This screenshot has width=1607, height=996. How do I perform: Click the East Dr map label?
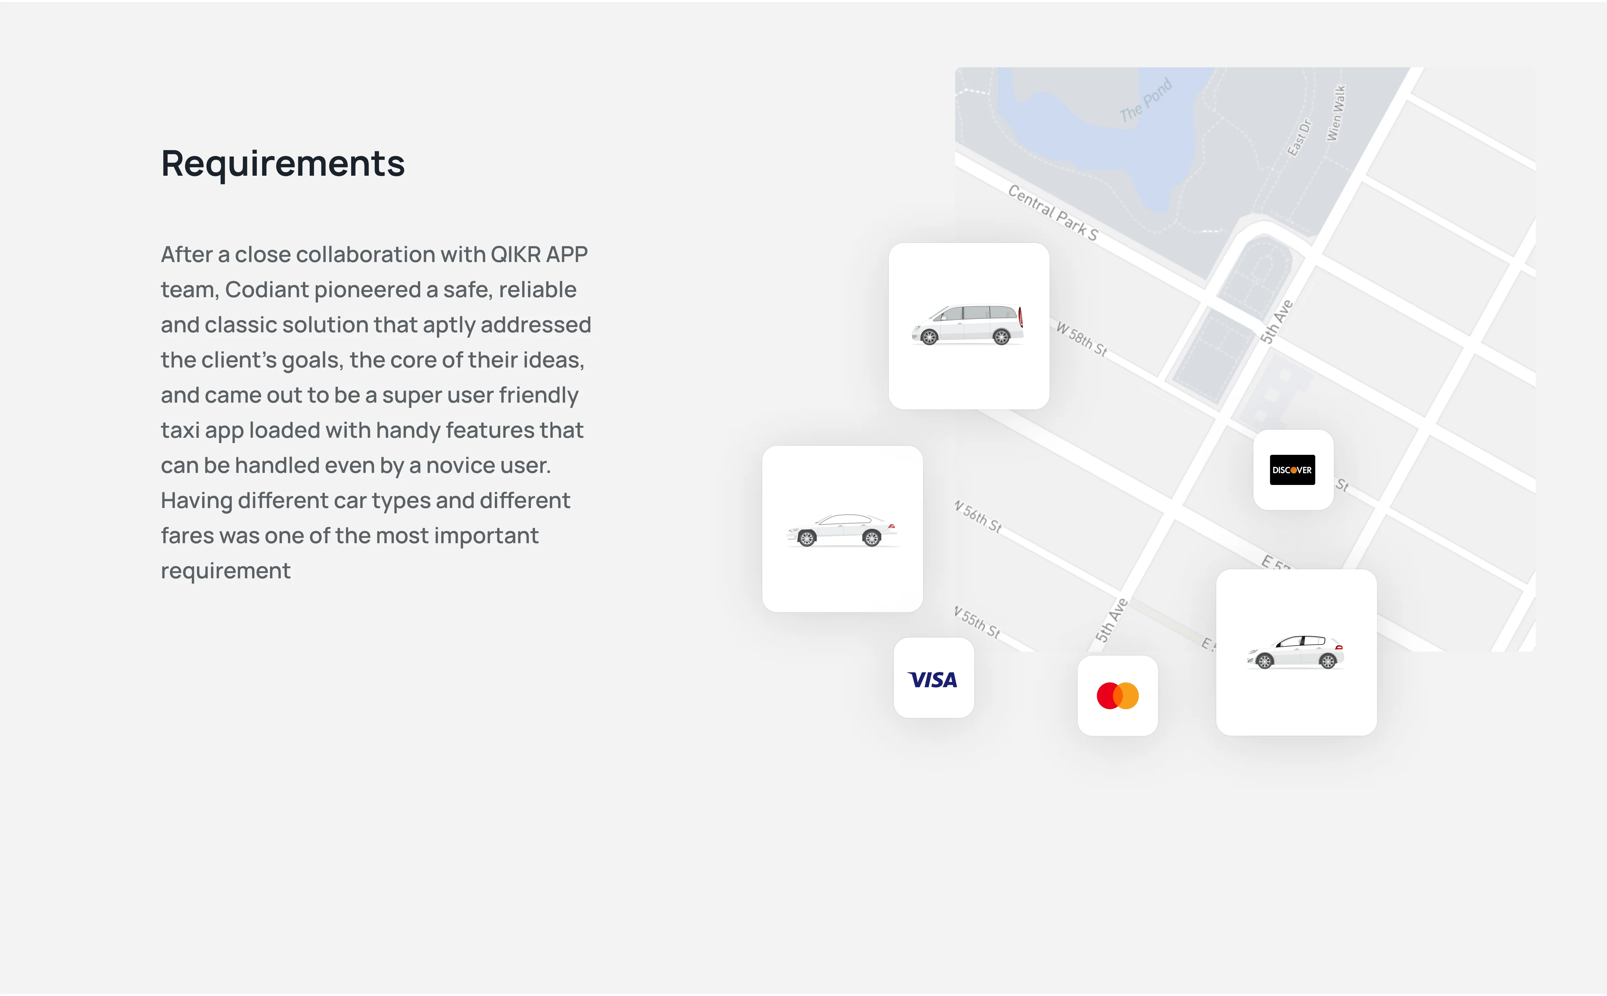click(1299, 137)
